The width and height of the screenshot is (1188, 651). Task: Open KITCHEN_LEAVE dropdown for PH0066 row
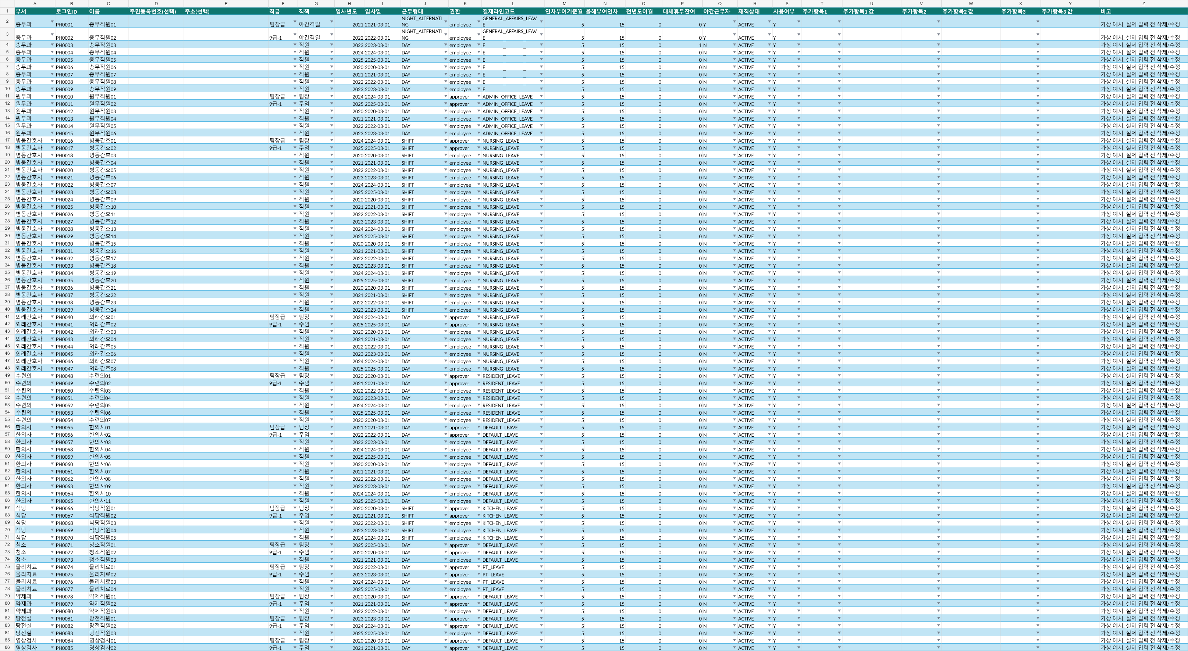[x=541, y=508]
